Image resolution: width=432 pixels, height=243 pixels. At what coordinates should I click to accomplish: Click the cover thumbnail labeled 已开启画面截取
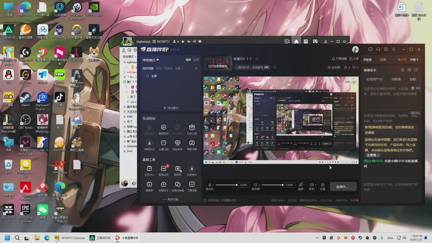(x=218, y=63)
